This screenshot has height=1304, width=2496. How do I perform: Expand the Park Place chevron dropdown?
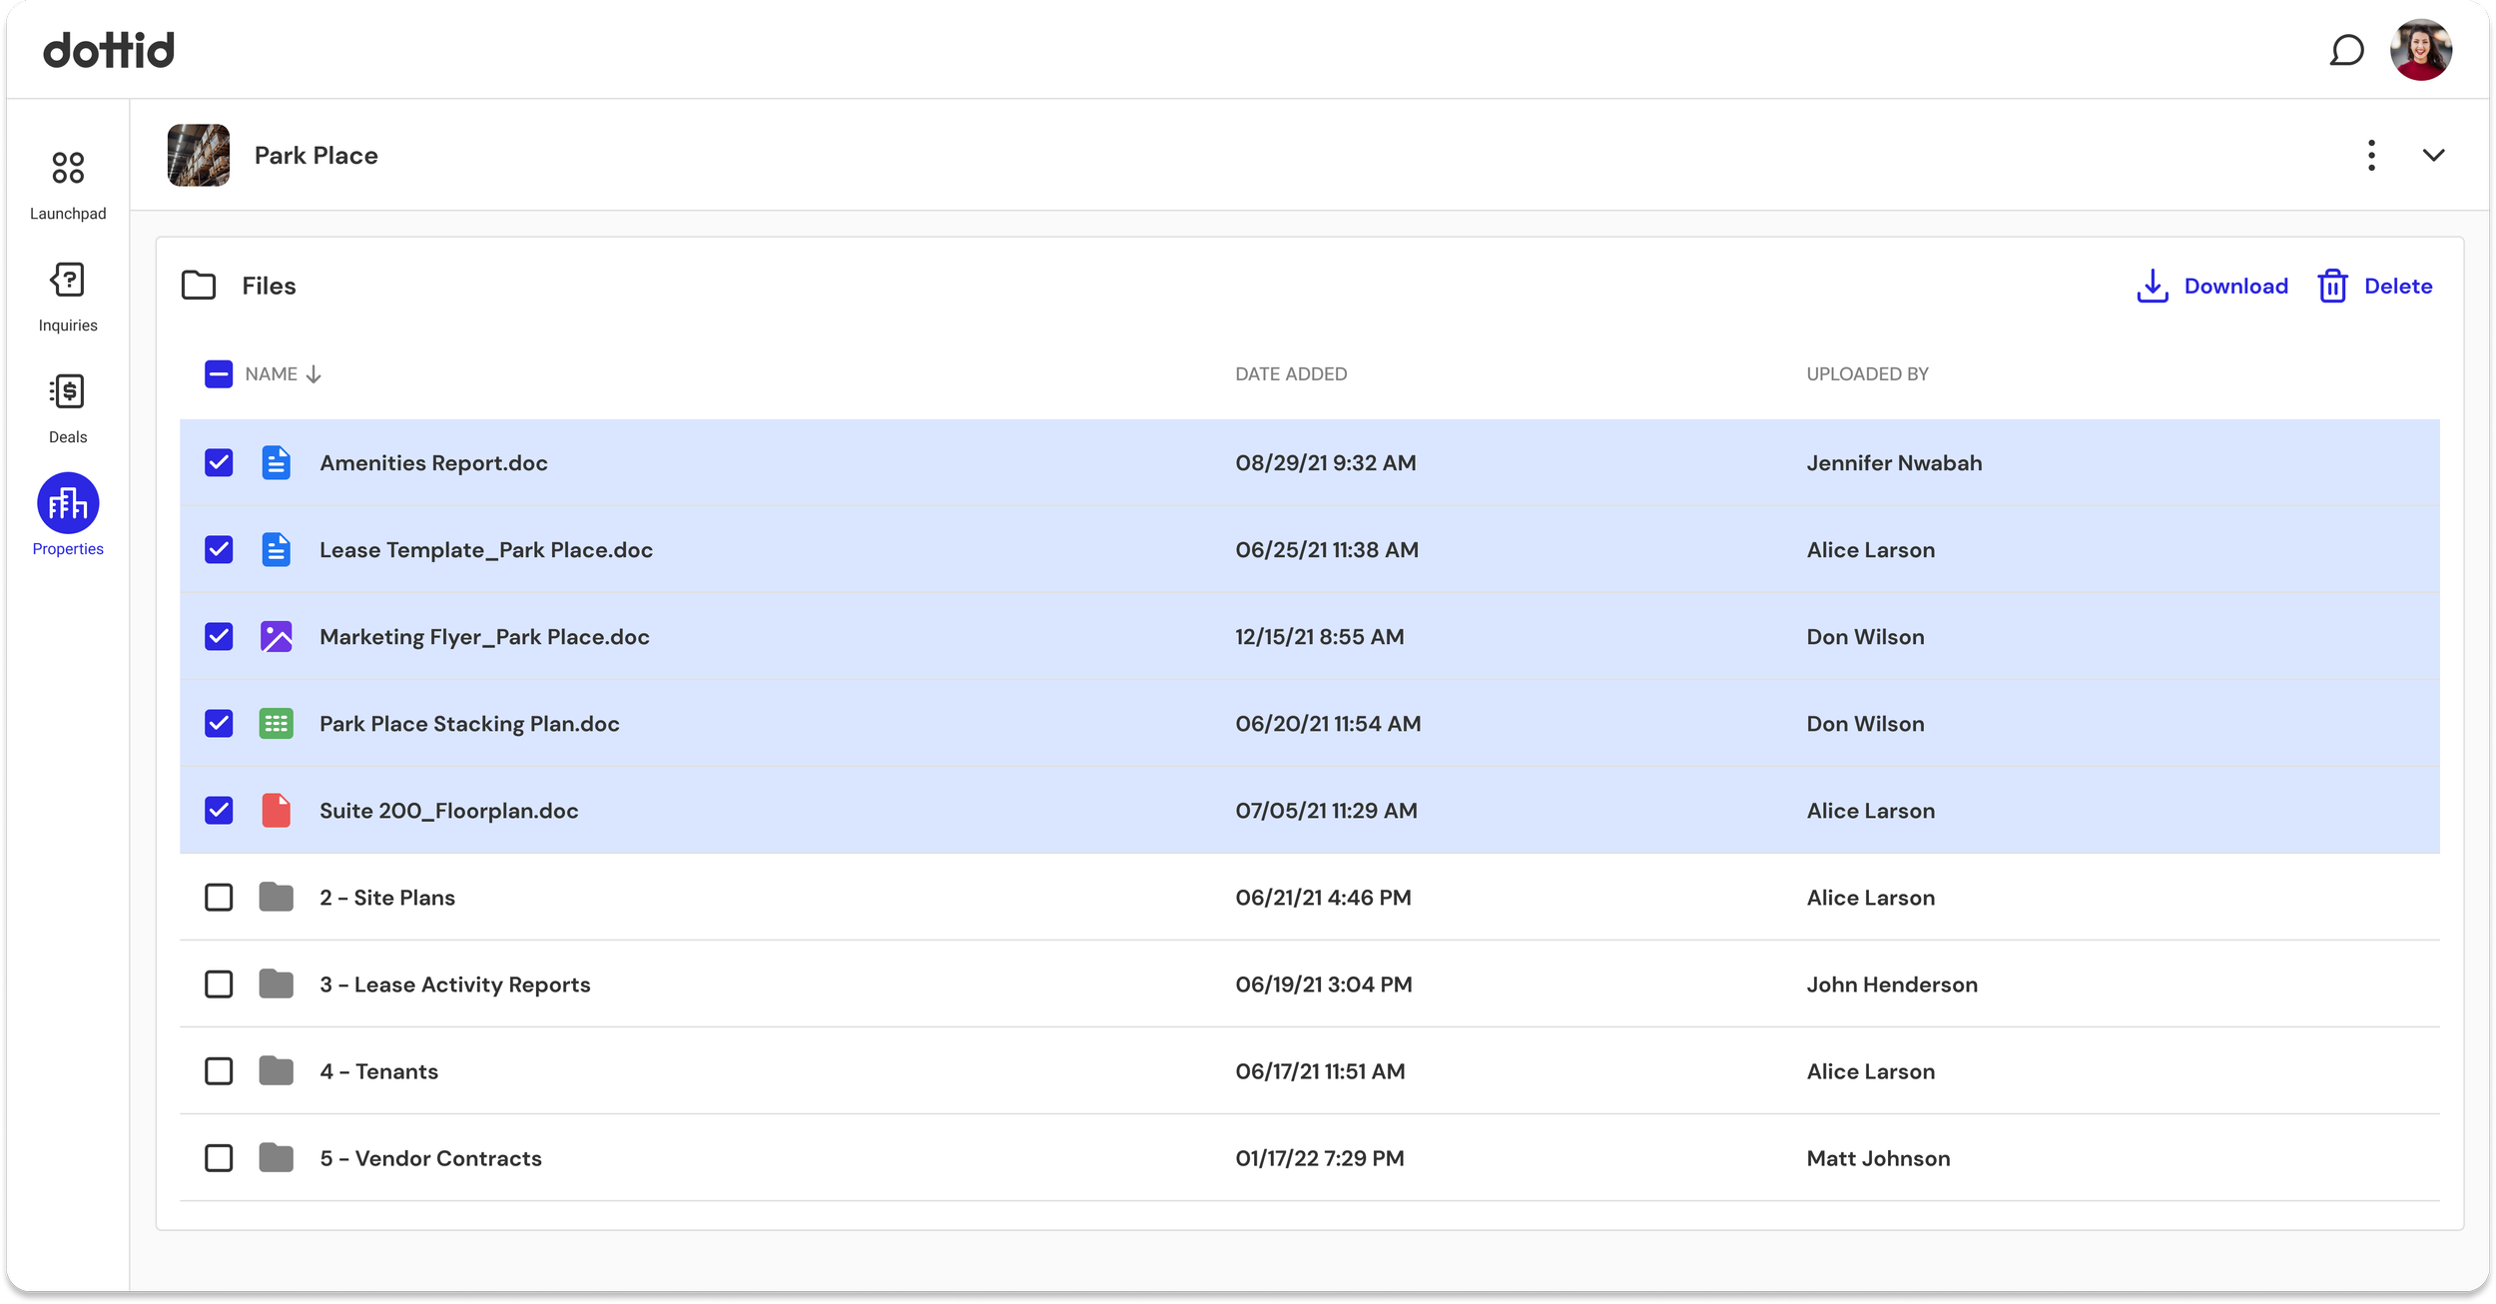click(2433, 156)
